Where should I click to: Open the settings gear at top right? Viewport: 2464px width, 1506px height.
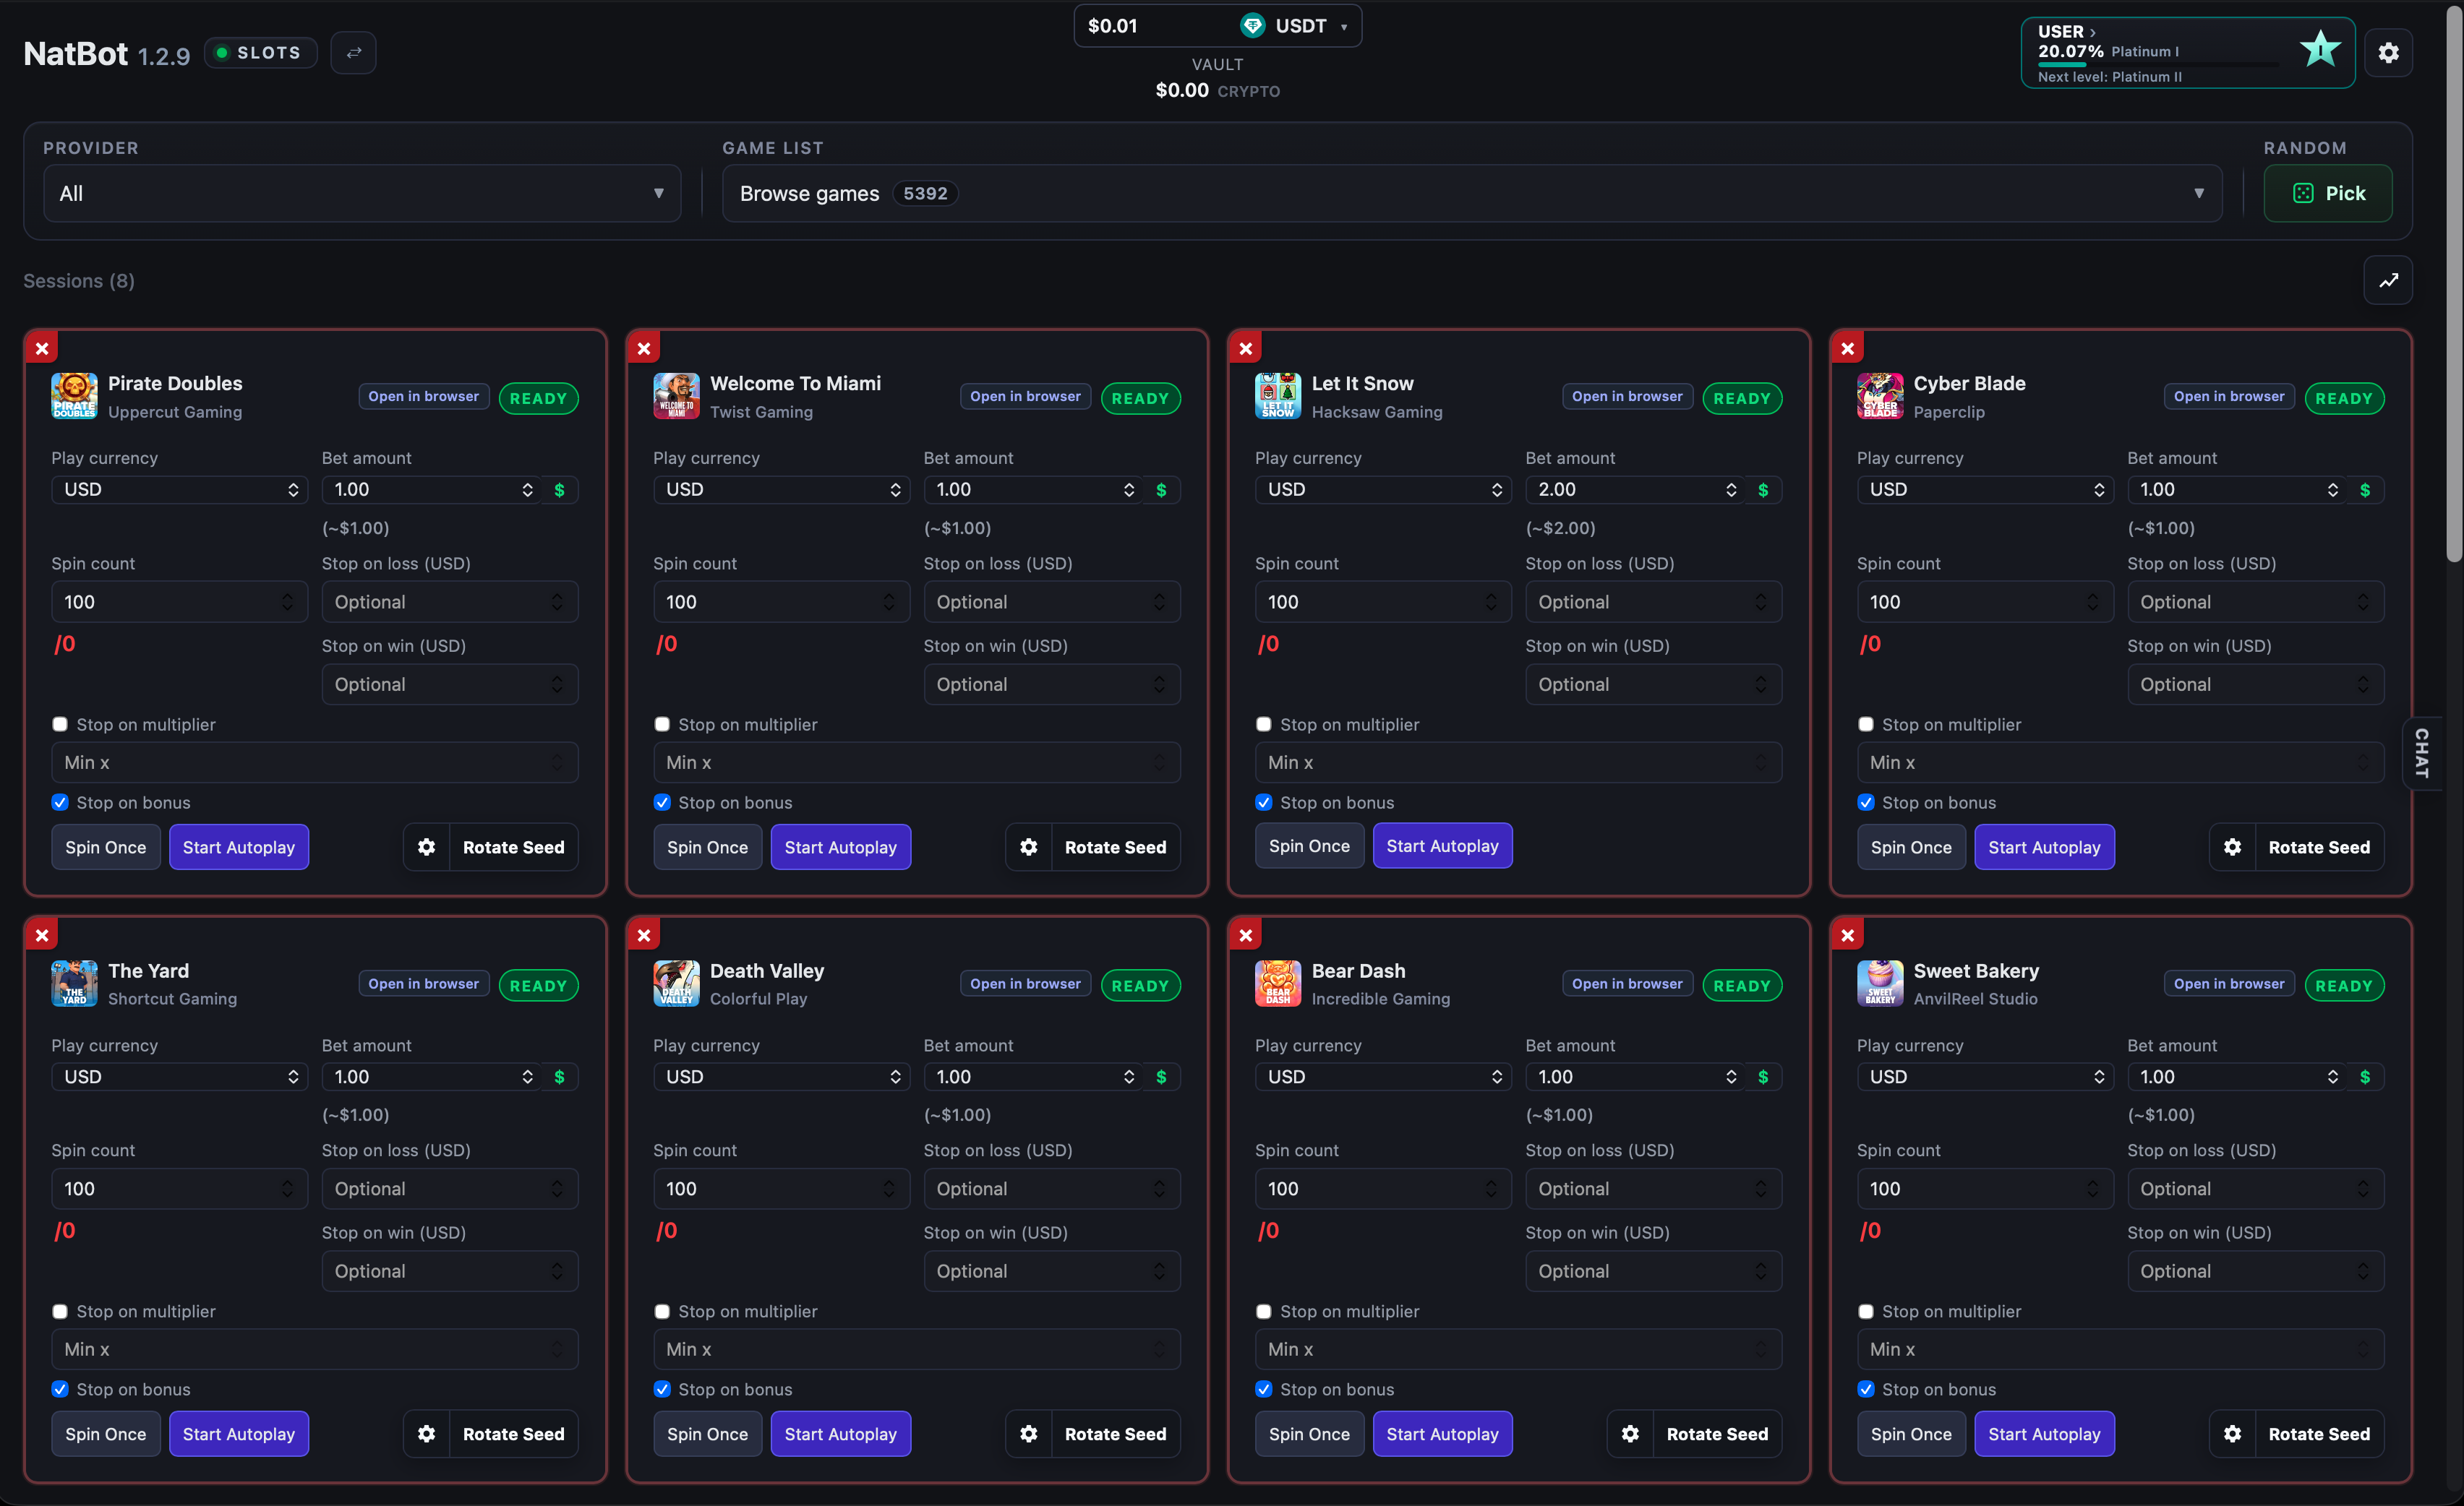pos(2388,53)
